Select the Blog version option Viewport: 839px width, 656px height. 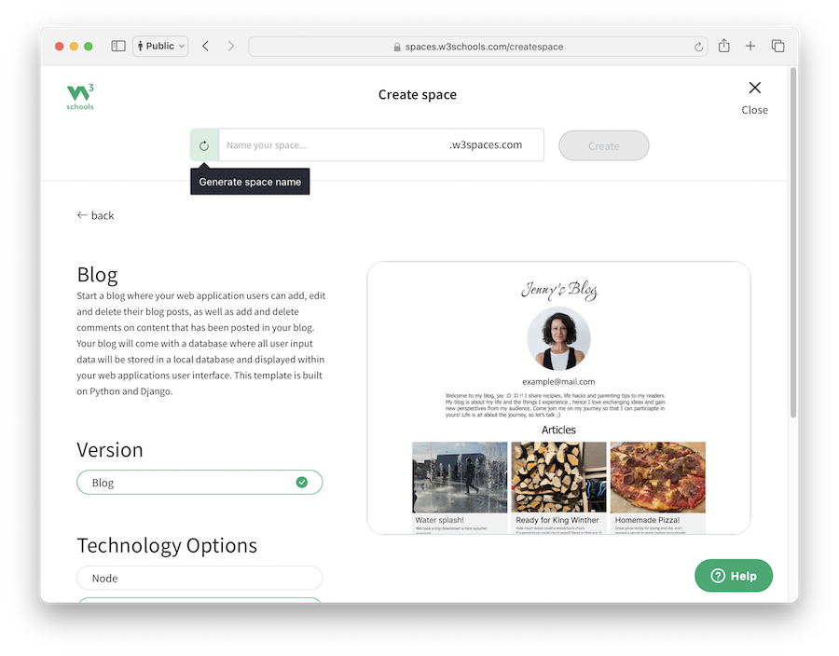(199, 483)
